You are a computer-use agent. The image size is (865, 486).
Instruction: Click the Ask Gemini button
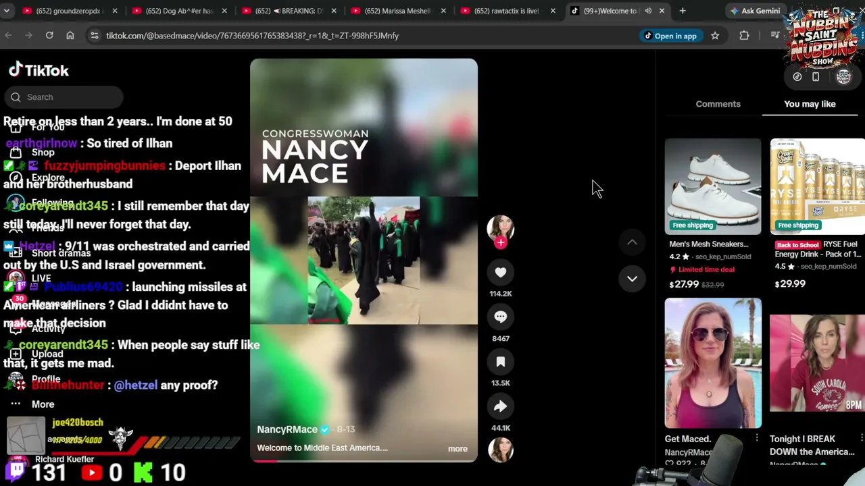755,11
